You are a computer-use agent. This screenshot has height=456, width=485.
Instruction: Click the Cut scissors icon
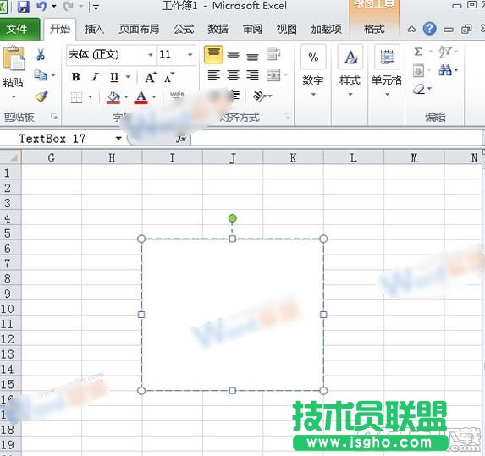[41, 54]
